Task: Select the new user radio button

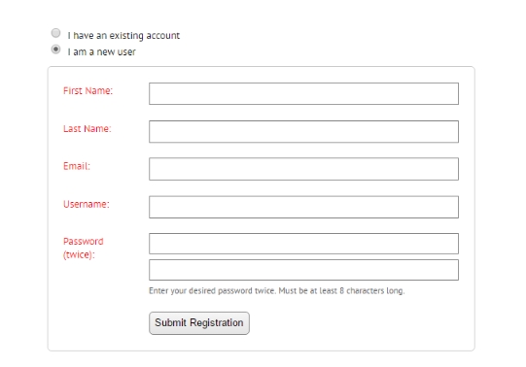Action: [55, 50]
